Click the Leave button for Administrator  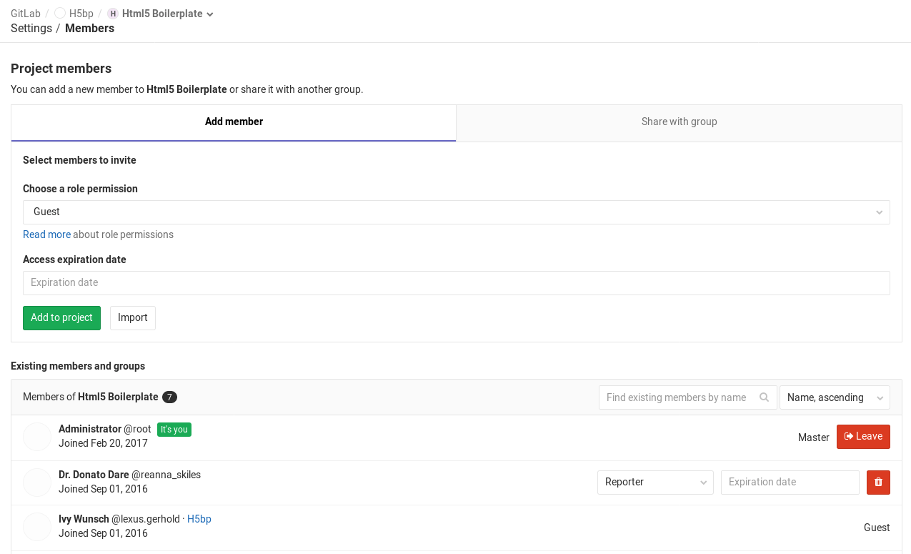[863, 437]
